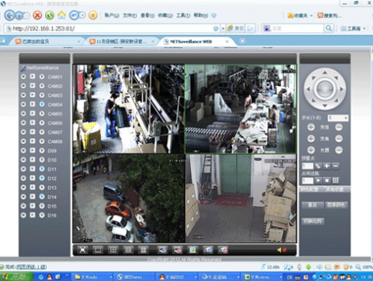
Task: Click the left button in color settings panel
Action: click(312, 205)
